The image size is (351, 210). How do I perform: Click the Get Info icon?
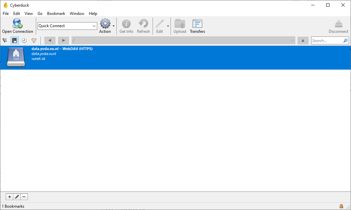coord(126,24)
